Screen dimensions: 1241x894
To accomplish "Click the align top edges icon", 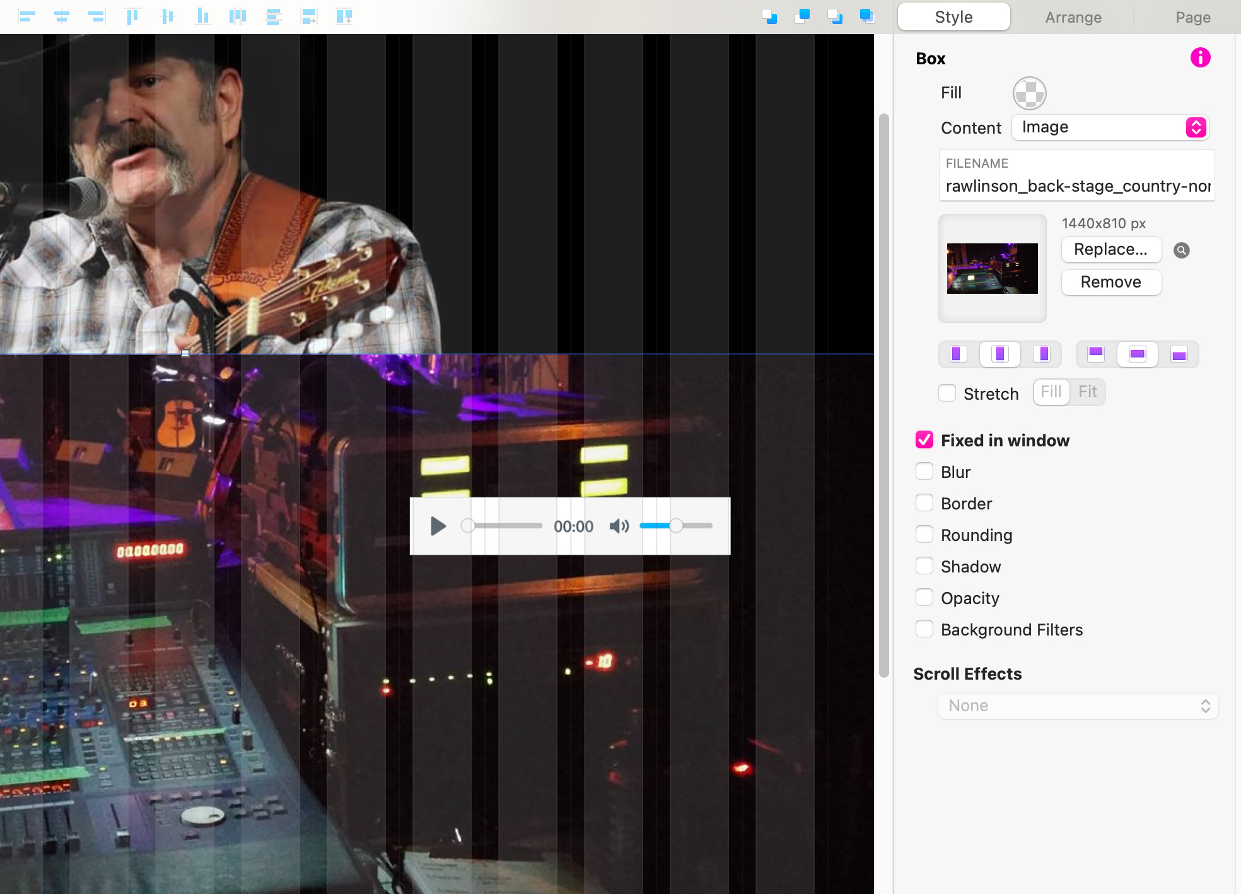I will 132,17.
